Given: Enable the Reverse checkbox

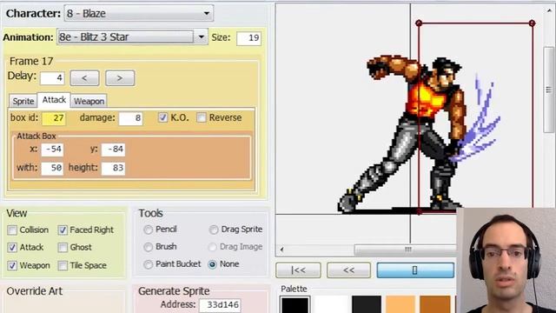Looking at the screenshot, I should point(202,117).
